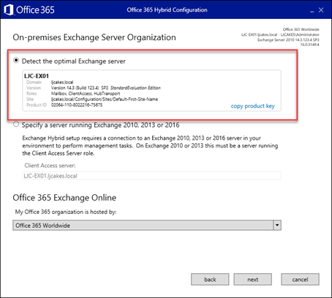Go back to the previous wizard step

pyautogui.click(x=210, y=280)
